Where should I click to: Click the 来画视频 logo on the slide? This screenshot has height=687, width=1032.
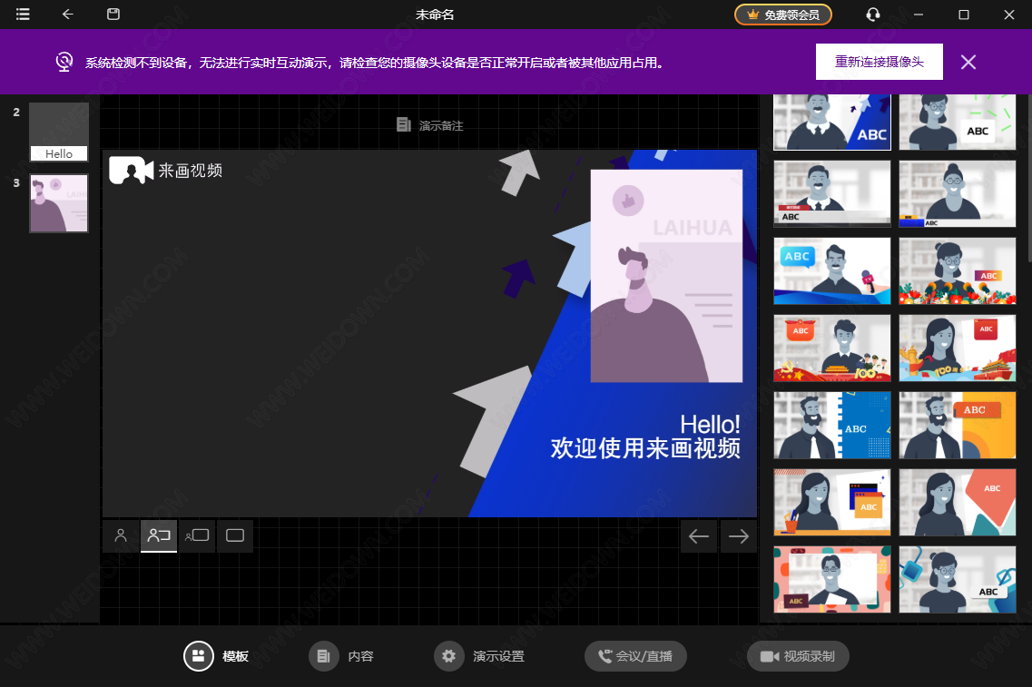tap(166, 171)
